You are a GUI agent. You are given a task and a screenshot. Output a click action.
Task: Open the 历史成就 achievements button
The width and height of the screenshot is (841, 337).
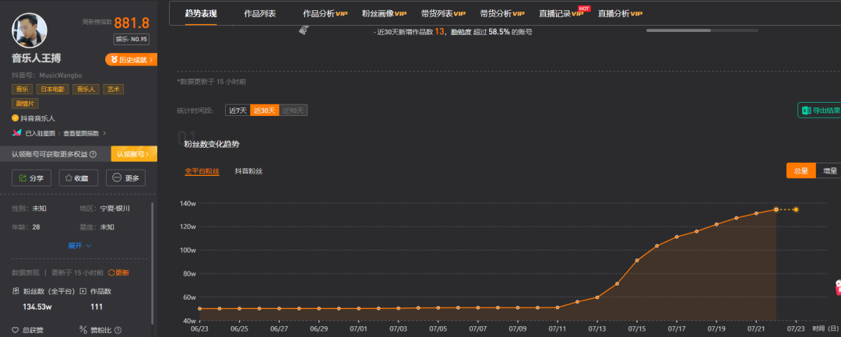pos(132,59)
